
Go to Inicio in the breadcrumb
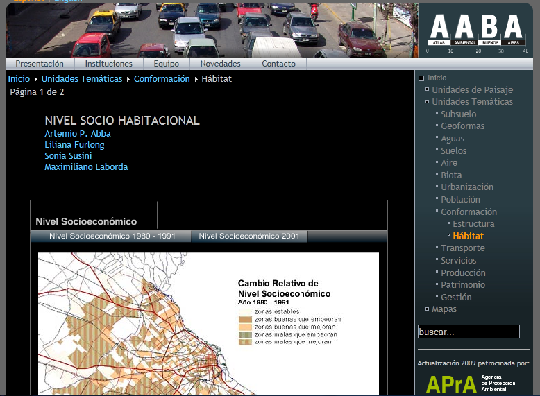click(x=19, y=79)
